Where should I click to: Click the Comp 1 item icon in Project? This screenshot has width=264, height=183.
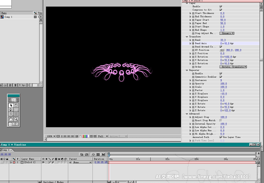coord(2,17)
